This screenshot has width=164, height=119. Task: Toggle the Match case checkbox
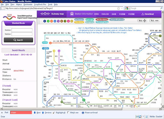(x=68, y=113)
